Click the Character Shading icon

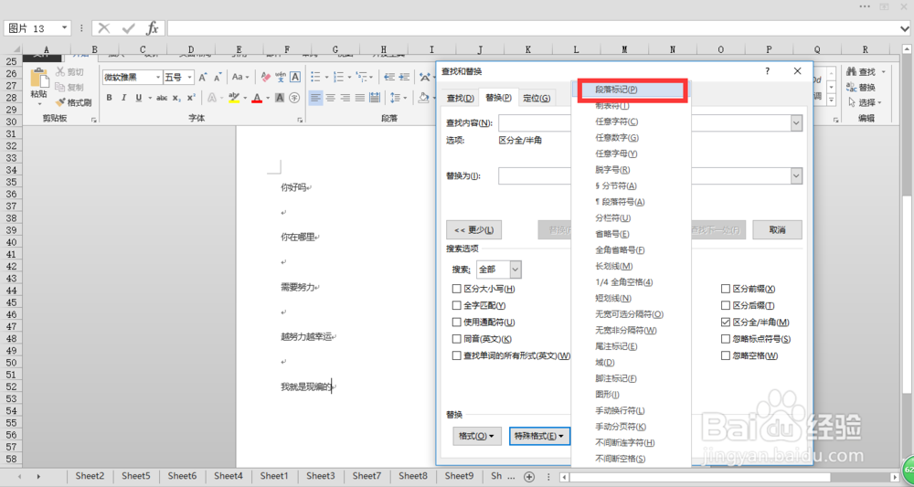click(x=280, y=98)
